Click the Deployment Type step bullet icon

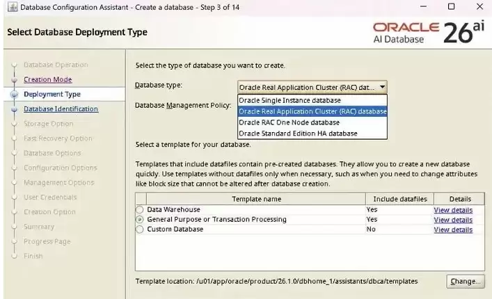pos(14,95)
